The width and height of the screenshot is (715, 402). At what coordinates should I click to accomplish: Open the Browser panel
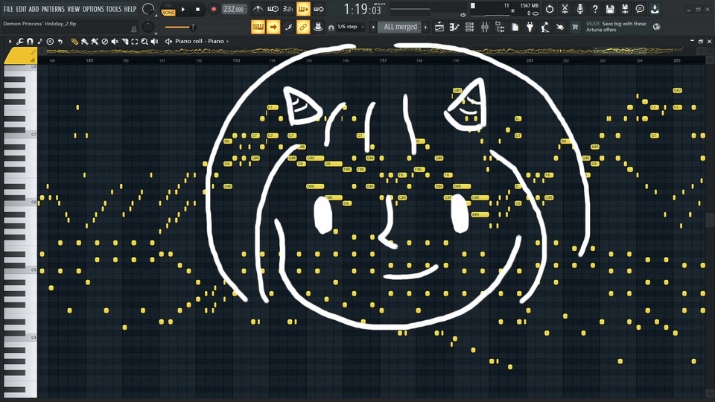point(500,28)
